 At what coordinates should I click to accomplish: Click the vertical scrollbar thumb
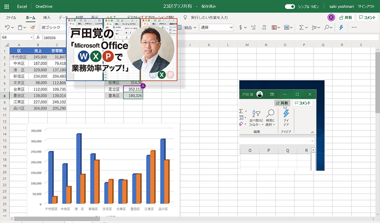[x=378, y=82]
